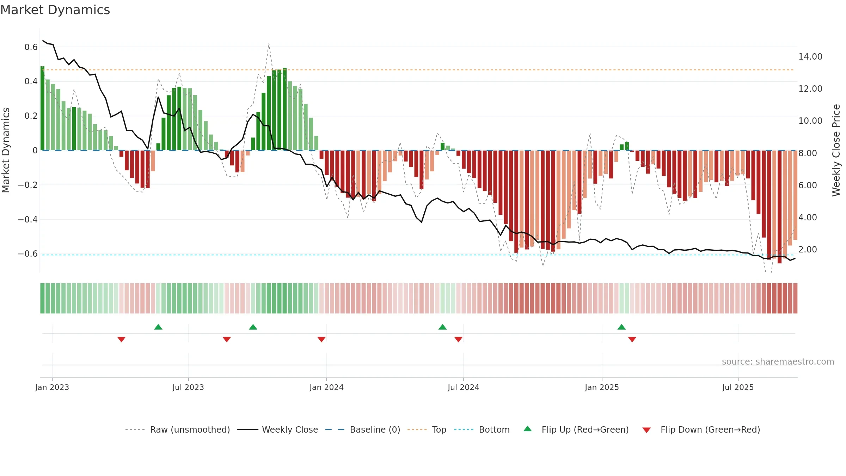Click the tallest green bar near 0.48 in late 2023
Image resolution: width=846 pixels, height=476 pixels.
[x=284, y=109]
